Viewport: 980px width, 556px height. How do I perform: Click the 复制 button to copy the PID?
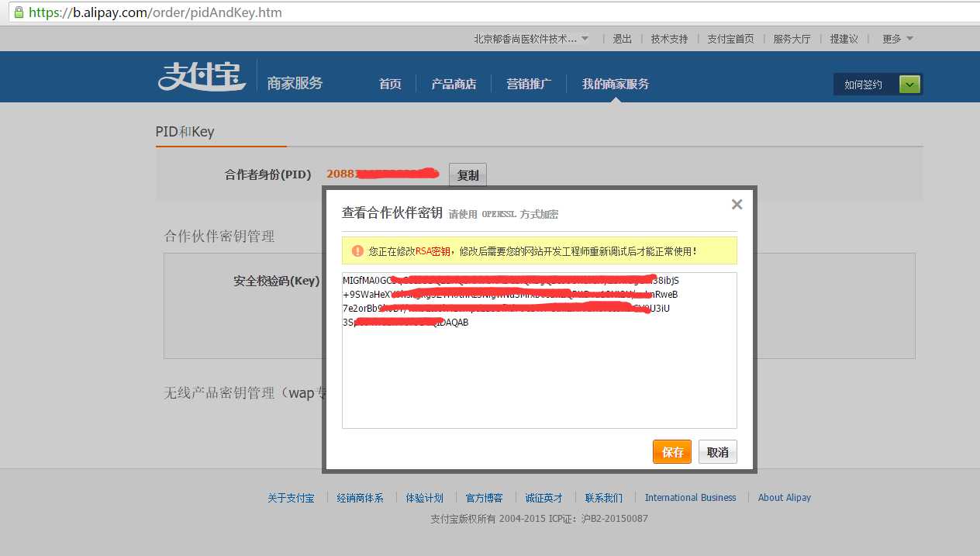pos(467,174)
